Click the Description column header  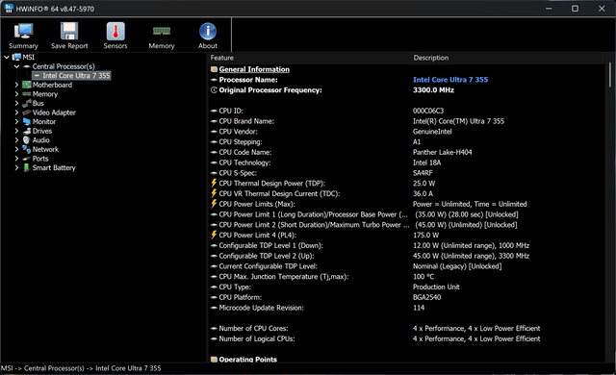pyautogui.click(x=507, y=58)
